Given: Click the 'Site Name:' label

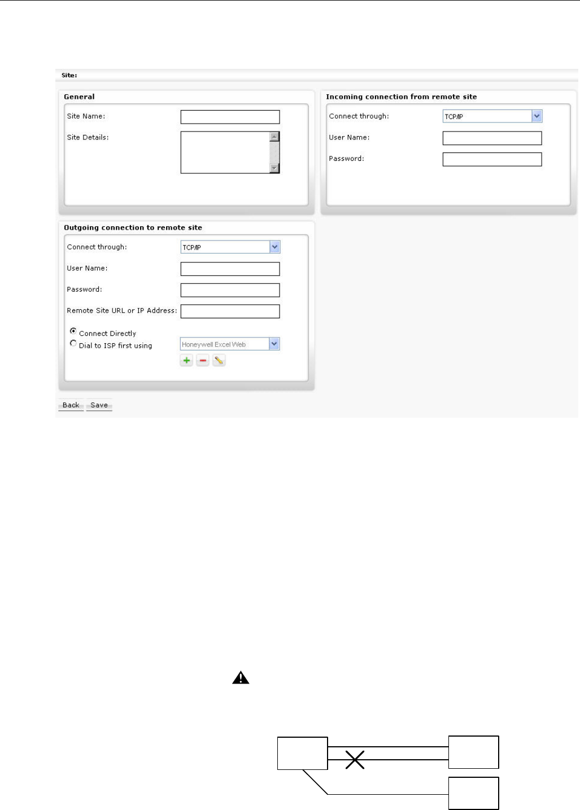Looking at the screenshot, I should pos(86,116).
